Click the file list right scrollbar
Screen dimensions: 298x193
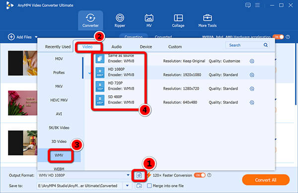click(x=296, y=74)
